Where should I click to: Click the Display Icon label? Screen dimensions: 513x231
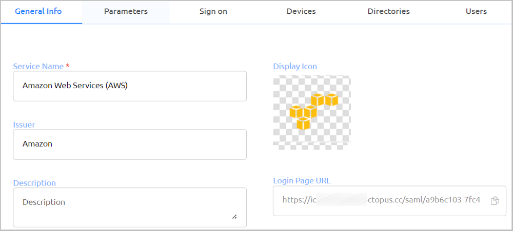tap(295, 66)
